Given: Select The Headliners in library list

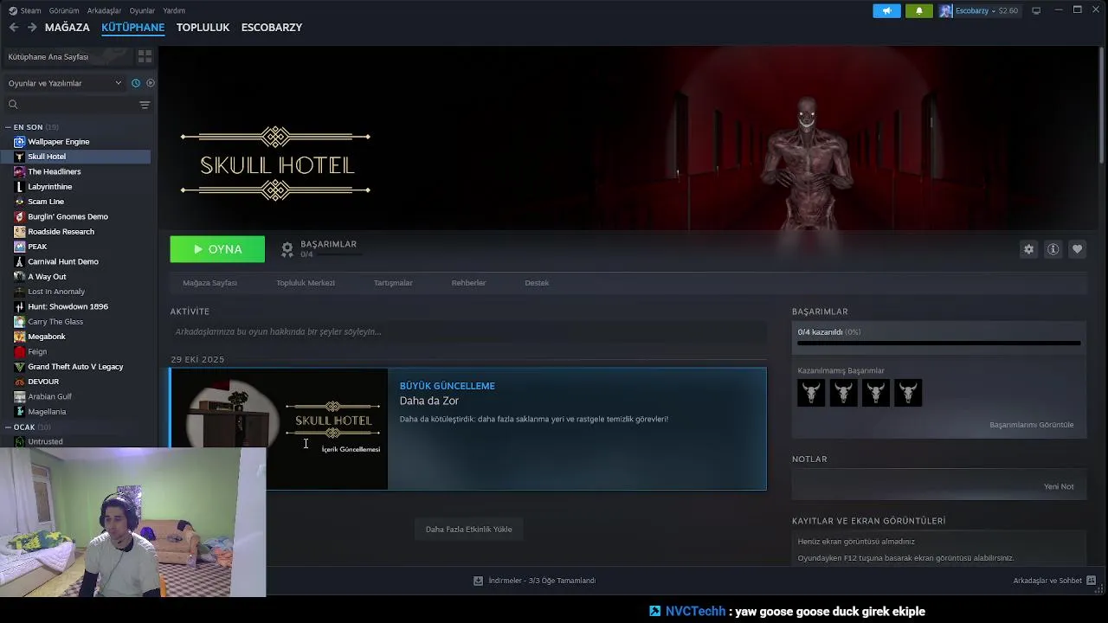Looking at the screenshot, I should pos(54,171).
